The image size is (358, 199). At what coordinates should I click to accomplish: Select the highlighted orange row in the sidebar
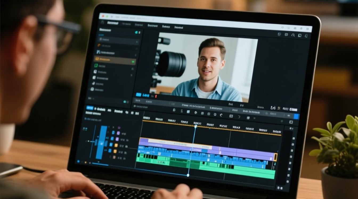(x=115, y=60)
